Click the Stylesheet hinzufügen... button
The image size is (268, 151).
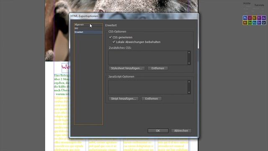coord(126,68)
